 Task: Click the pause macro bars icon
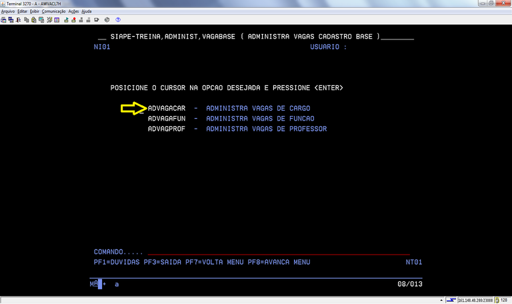click(88, 20)
